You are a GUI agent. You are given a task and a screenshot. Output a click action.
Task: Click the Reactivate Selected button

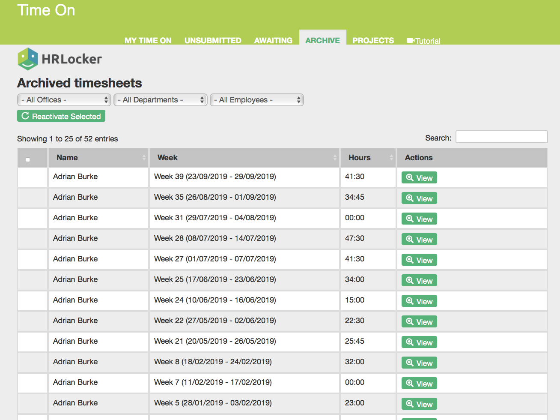[x=61, y=116]
